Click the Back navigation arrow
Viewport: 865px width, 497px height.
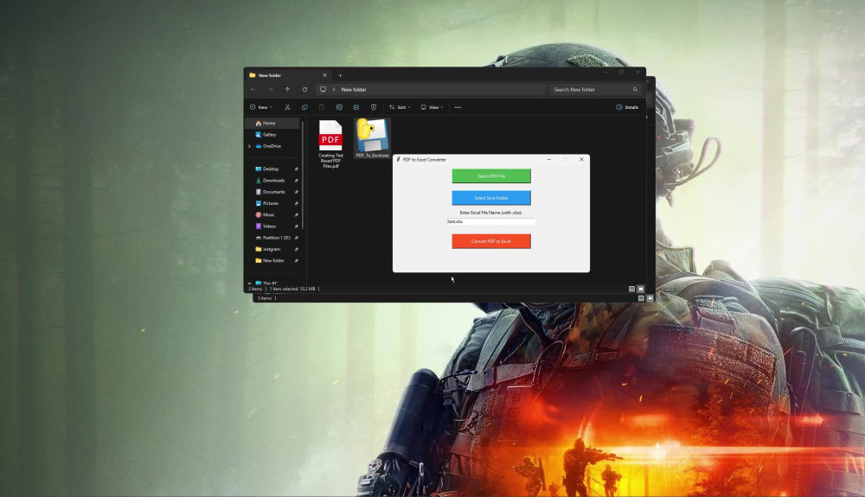click(x=253, y=89)
